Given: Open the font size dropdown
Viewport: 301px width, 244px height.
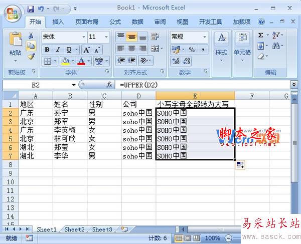Looking at the screenshot, I should click(106, 37).
